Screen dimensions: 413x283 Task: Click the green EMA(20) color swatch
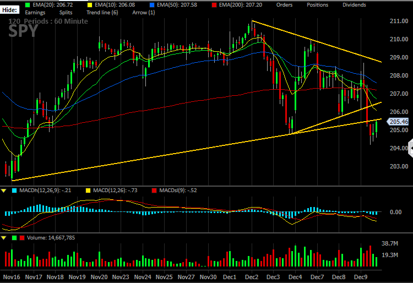pos(28,5)
